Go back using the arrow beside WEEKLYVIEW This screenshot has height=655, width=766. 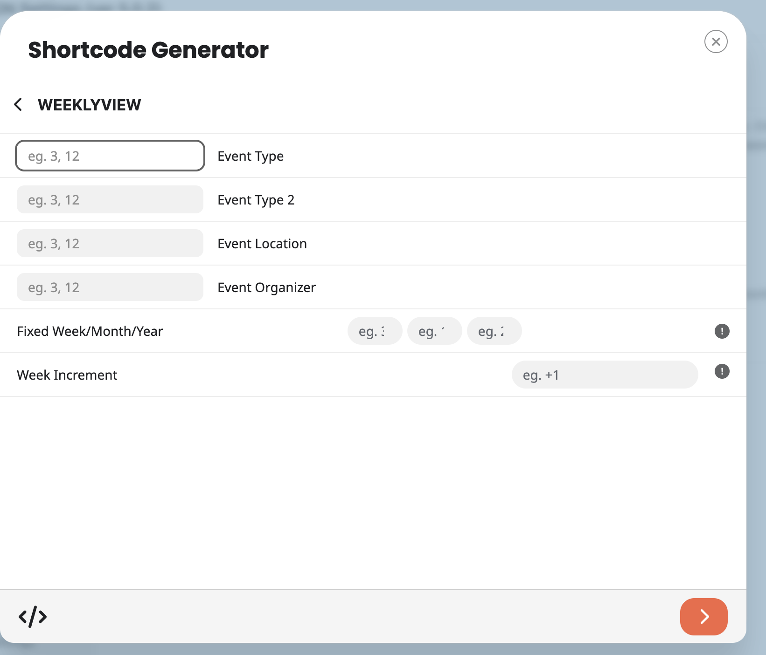tap(18, 104)
